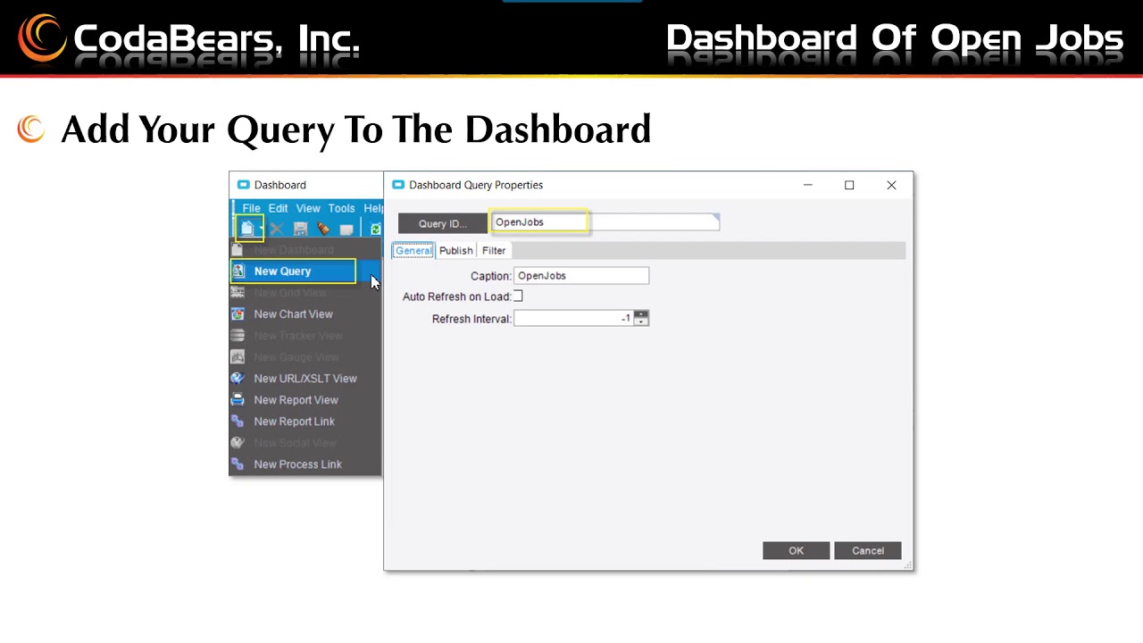Click the Delete X toolbar icon
1143x643 pixels.
(x=277, y=230)
